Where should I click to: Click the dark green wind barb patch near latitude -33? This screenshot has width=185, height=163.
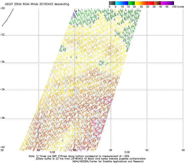pyautogui.click(x=63, y=48)
